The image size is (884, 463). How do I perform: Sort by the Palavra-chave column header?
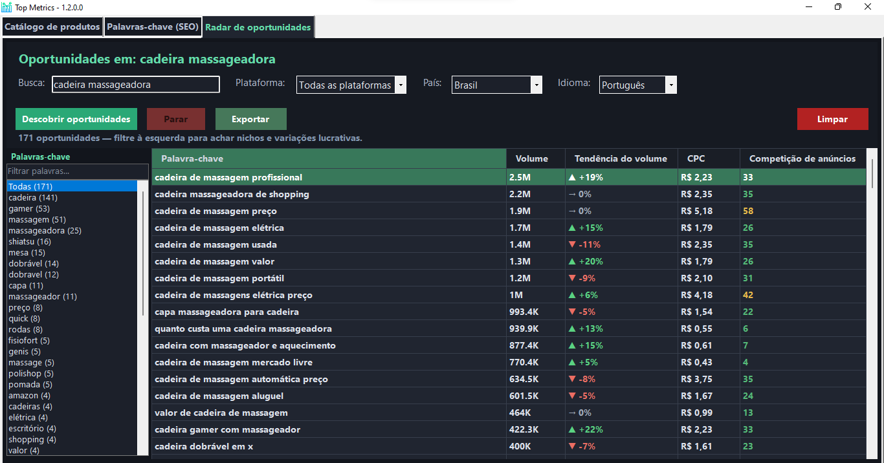point(329,158)
